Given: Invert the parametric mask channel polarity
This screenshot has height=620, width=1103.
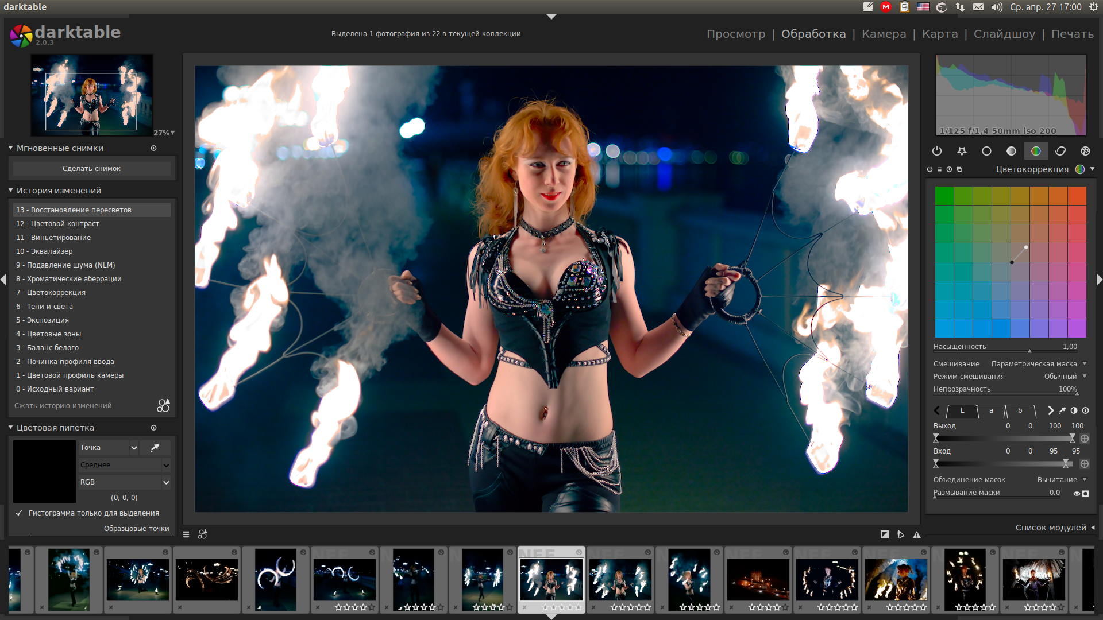Looking at the screenshot, I should [x=1074, y=410].
